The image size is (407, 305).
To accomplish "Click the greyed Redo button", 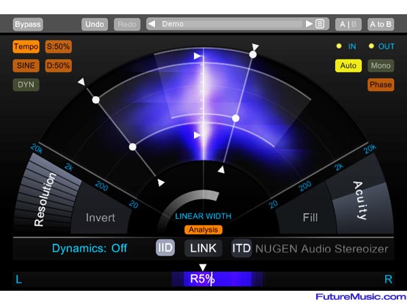I will (x=127, y=24).
